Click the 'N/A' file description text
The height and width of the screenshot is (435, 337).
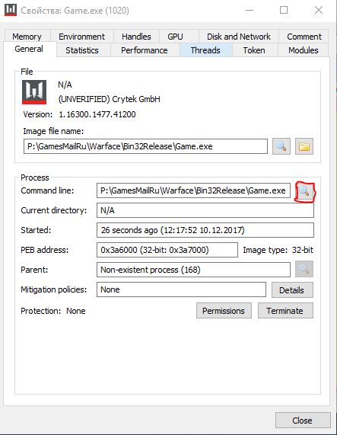click(65, 85)
